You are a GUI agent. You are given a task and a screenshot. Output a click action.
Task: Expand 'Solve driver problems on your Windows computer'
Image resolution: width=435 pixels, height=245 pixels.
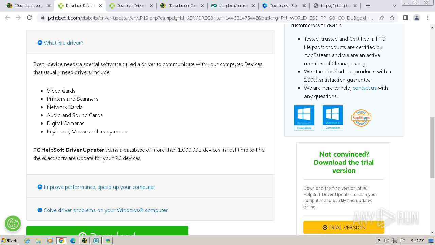click(103, 210)
